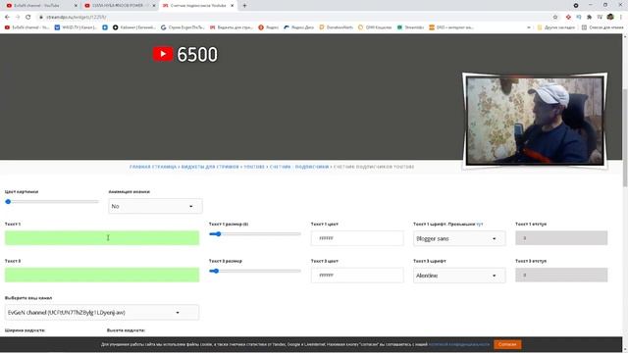Follow the Главная страница breadcrumb link
628x353 pixels.
(x=153, y=167)
